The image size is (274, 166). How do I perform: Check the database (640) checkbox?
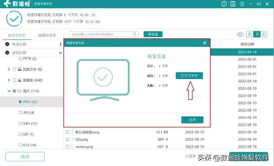pos(14,80)
